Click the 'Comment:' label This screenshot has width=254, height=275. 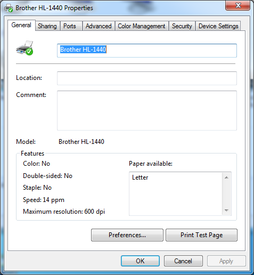click(31, 95)
